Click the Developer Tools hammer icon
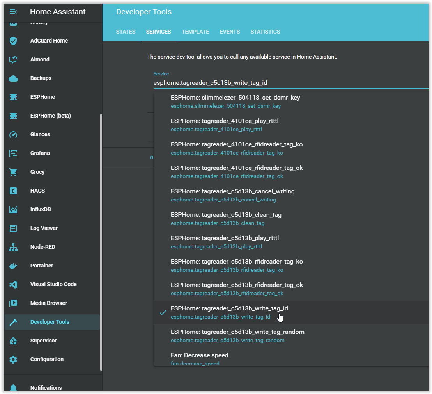The height and width of the screenshot is (394, 432). 13,322
